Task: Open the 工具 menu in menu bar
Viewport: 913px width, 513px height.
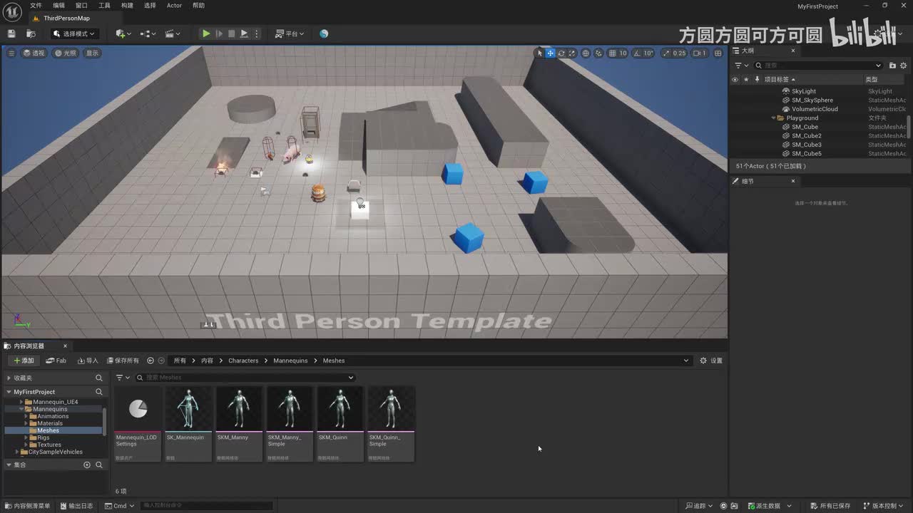Action: click(x=104, y=5)
